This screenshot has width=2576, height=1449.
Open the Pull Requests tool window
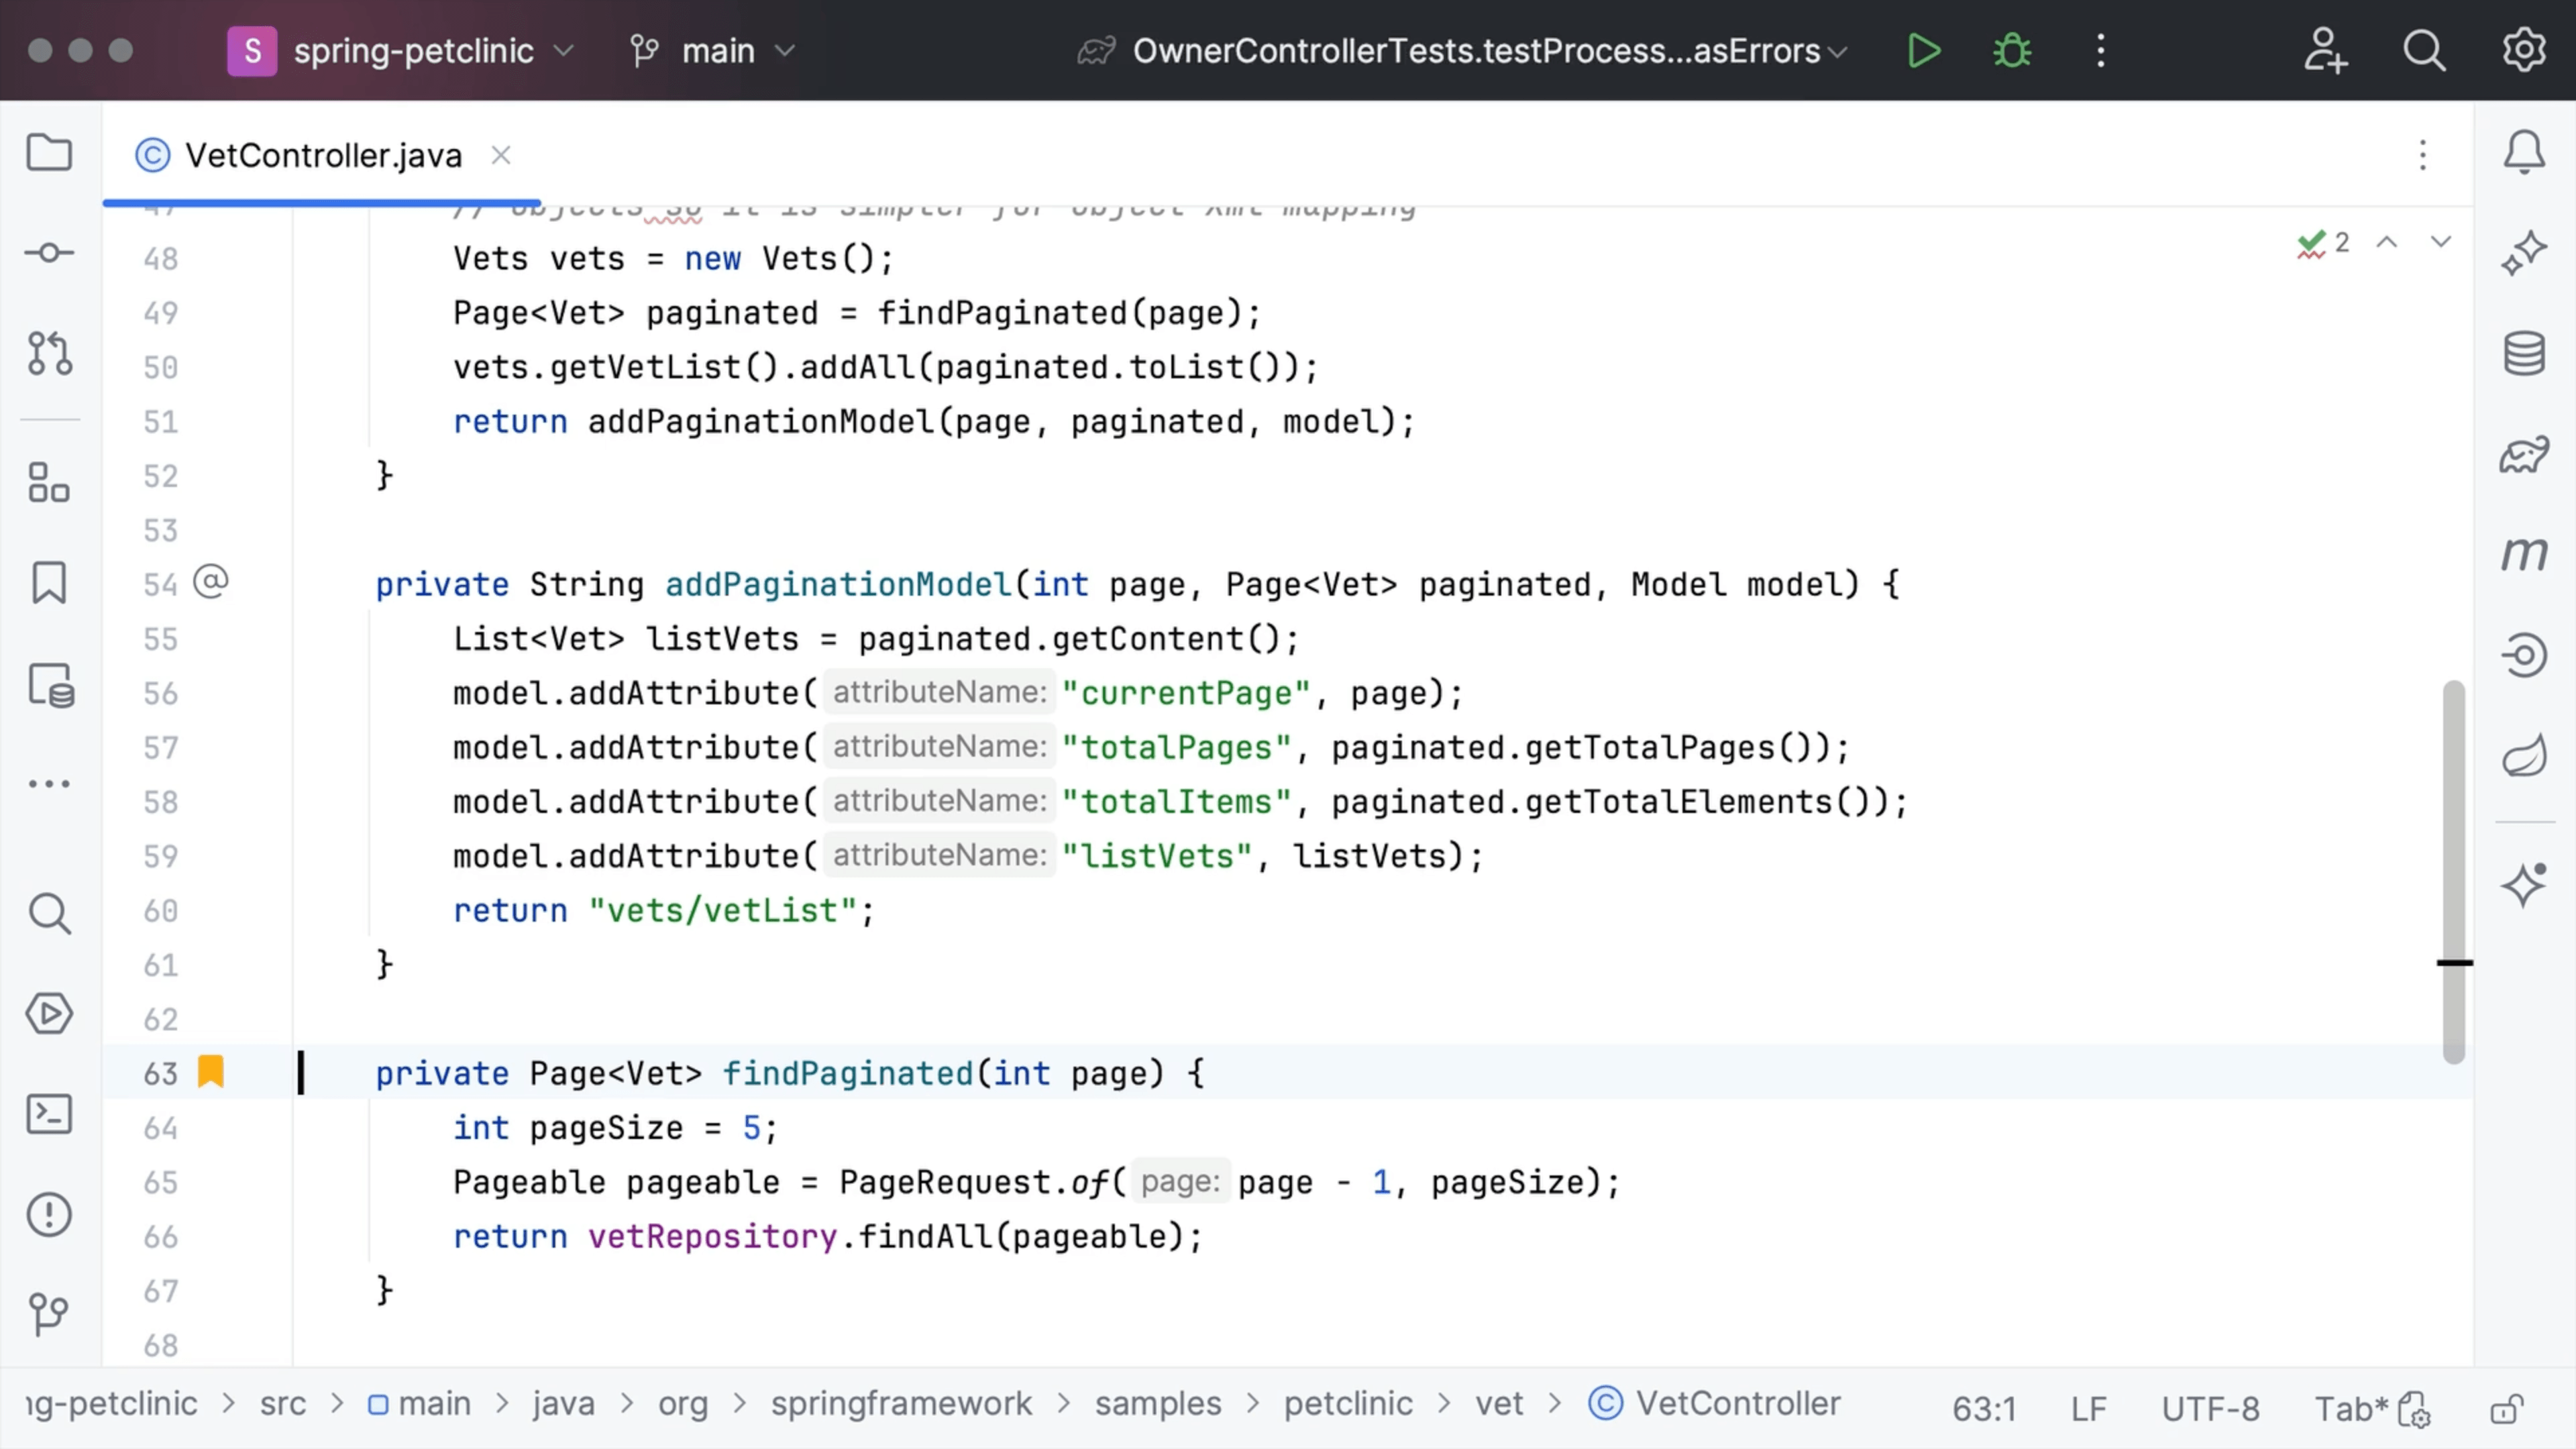pos(49,353)
